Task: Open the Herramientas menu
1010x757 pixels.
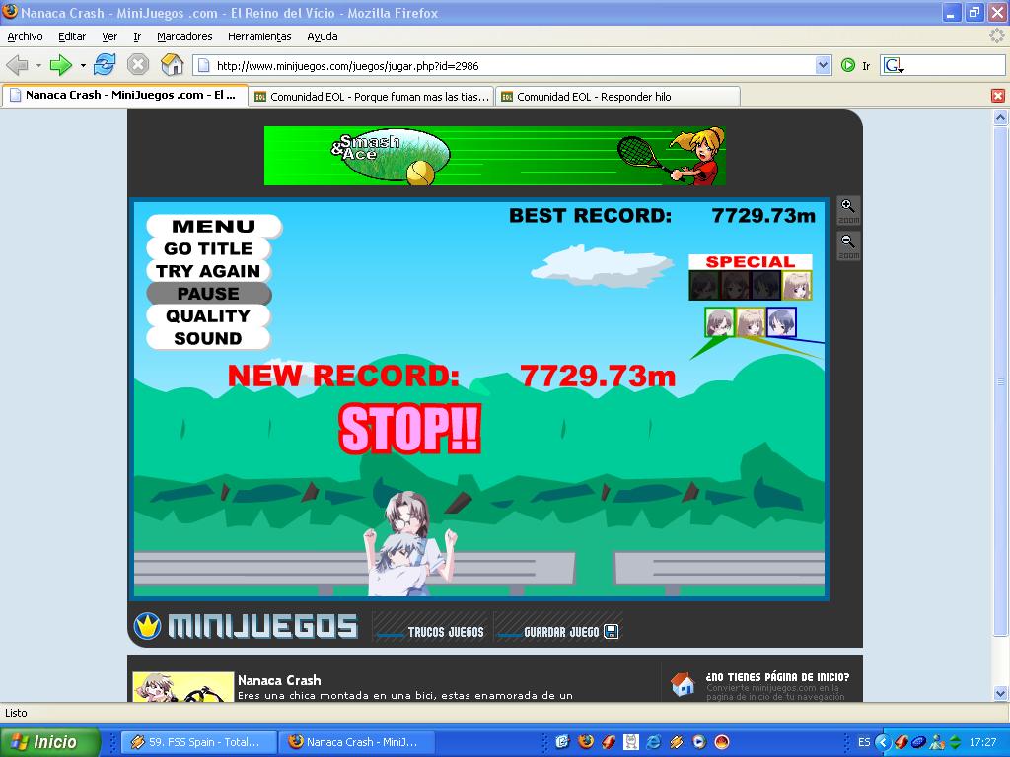Action: [x=259, y=36]
